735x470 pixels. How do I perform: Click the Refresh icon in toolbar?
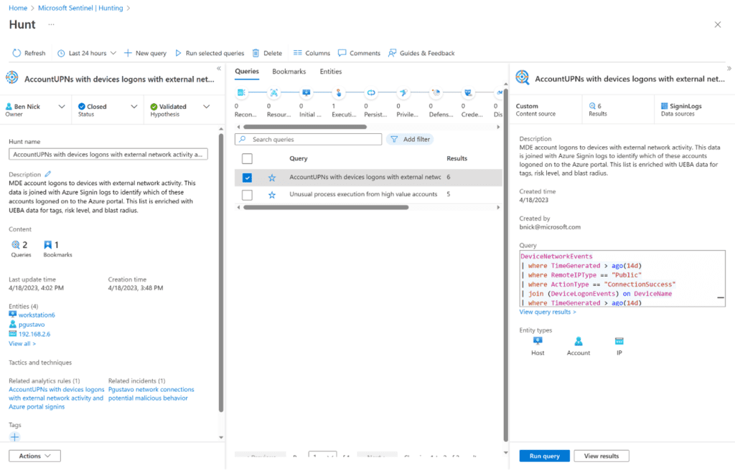17,53
